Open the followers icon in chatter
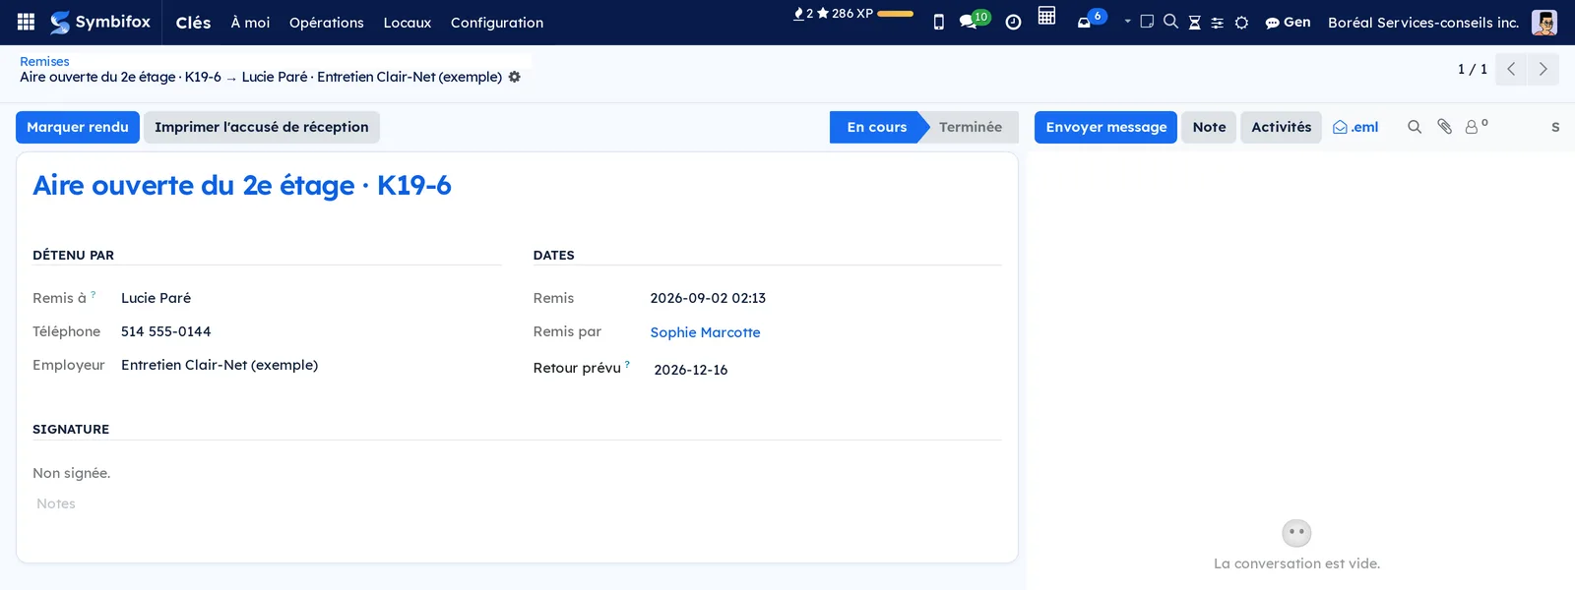Screen dimensions: 1575x590 pyautogui.click(x=1476, y=126)
